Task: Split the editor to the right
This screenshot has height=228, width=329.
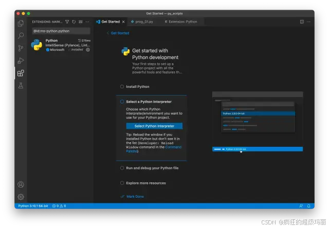Action: click(302, 22)
